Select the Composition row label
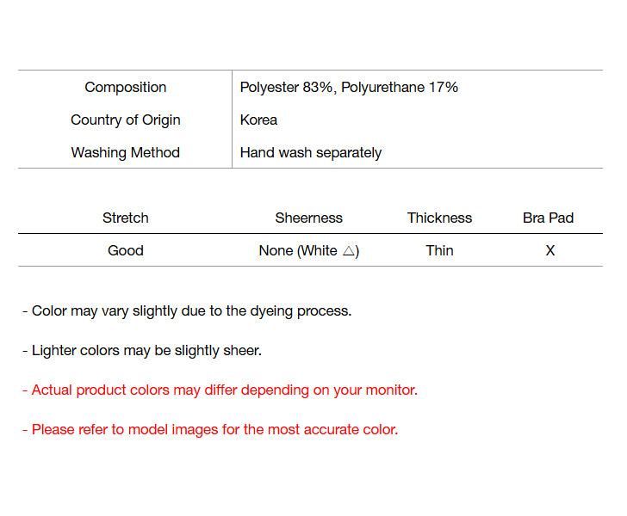Image resolution: width=627 pixels, height=516 pixels. tap(126, 88)
